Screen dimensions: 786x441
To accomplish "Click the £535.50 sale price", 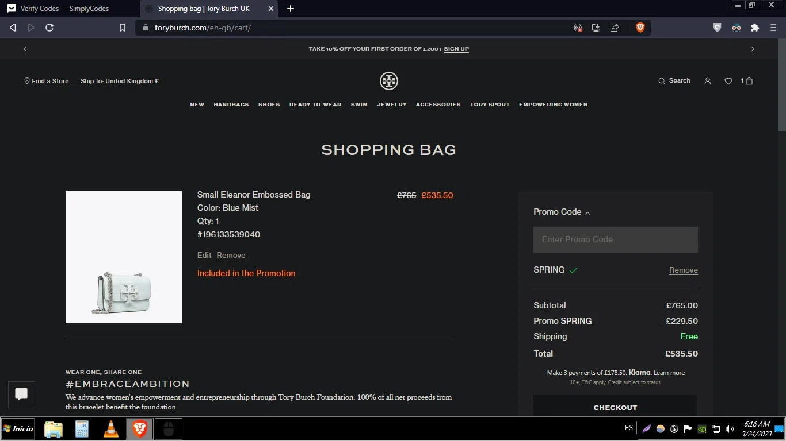I will pyautogui.click(x=437, y=195).
